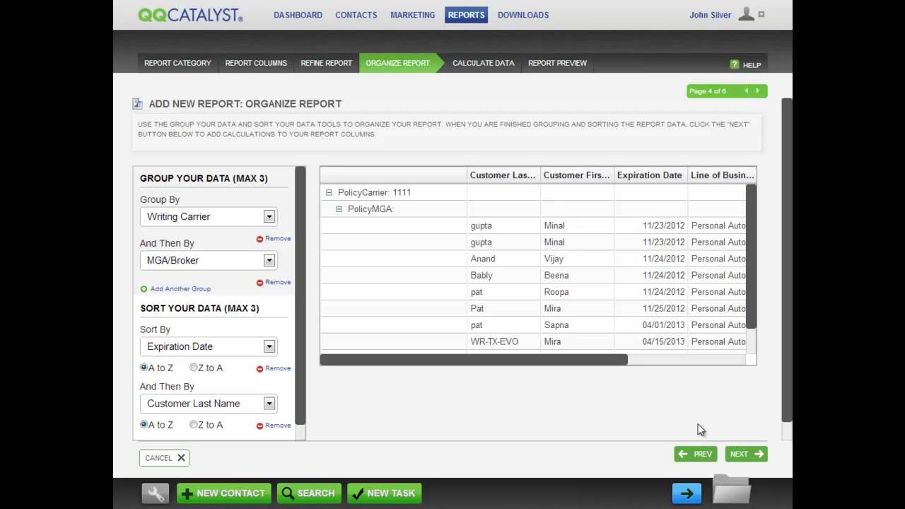Open the Customer Last Name sort dropdown
The image size is (905, 509).
point(209,404)
